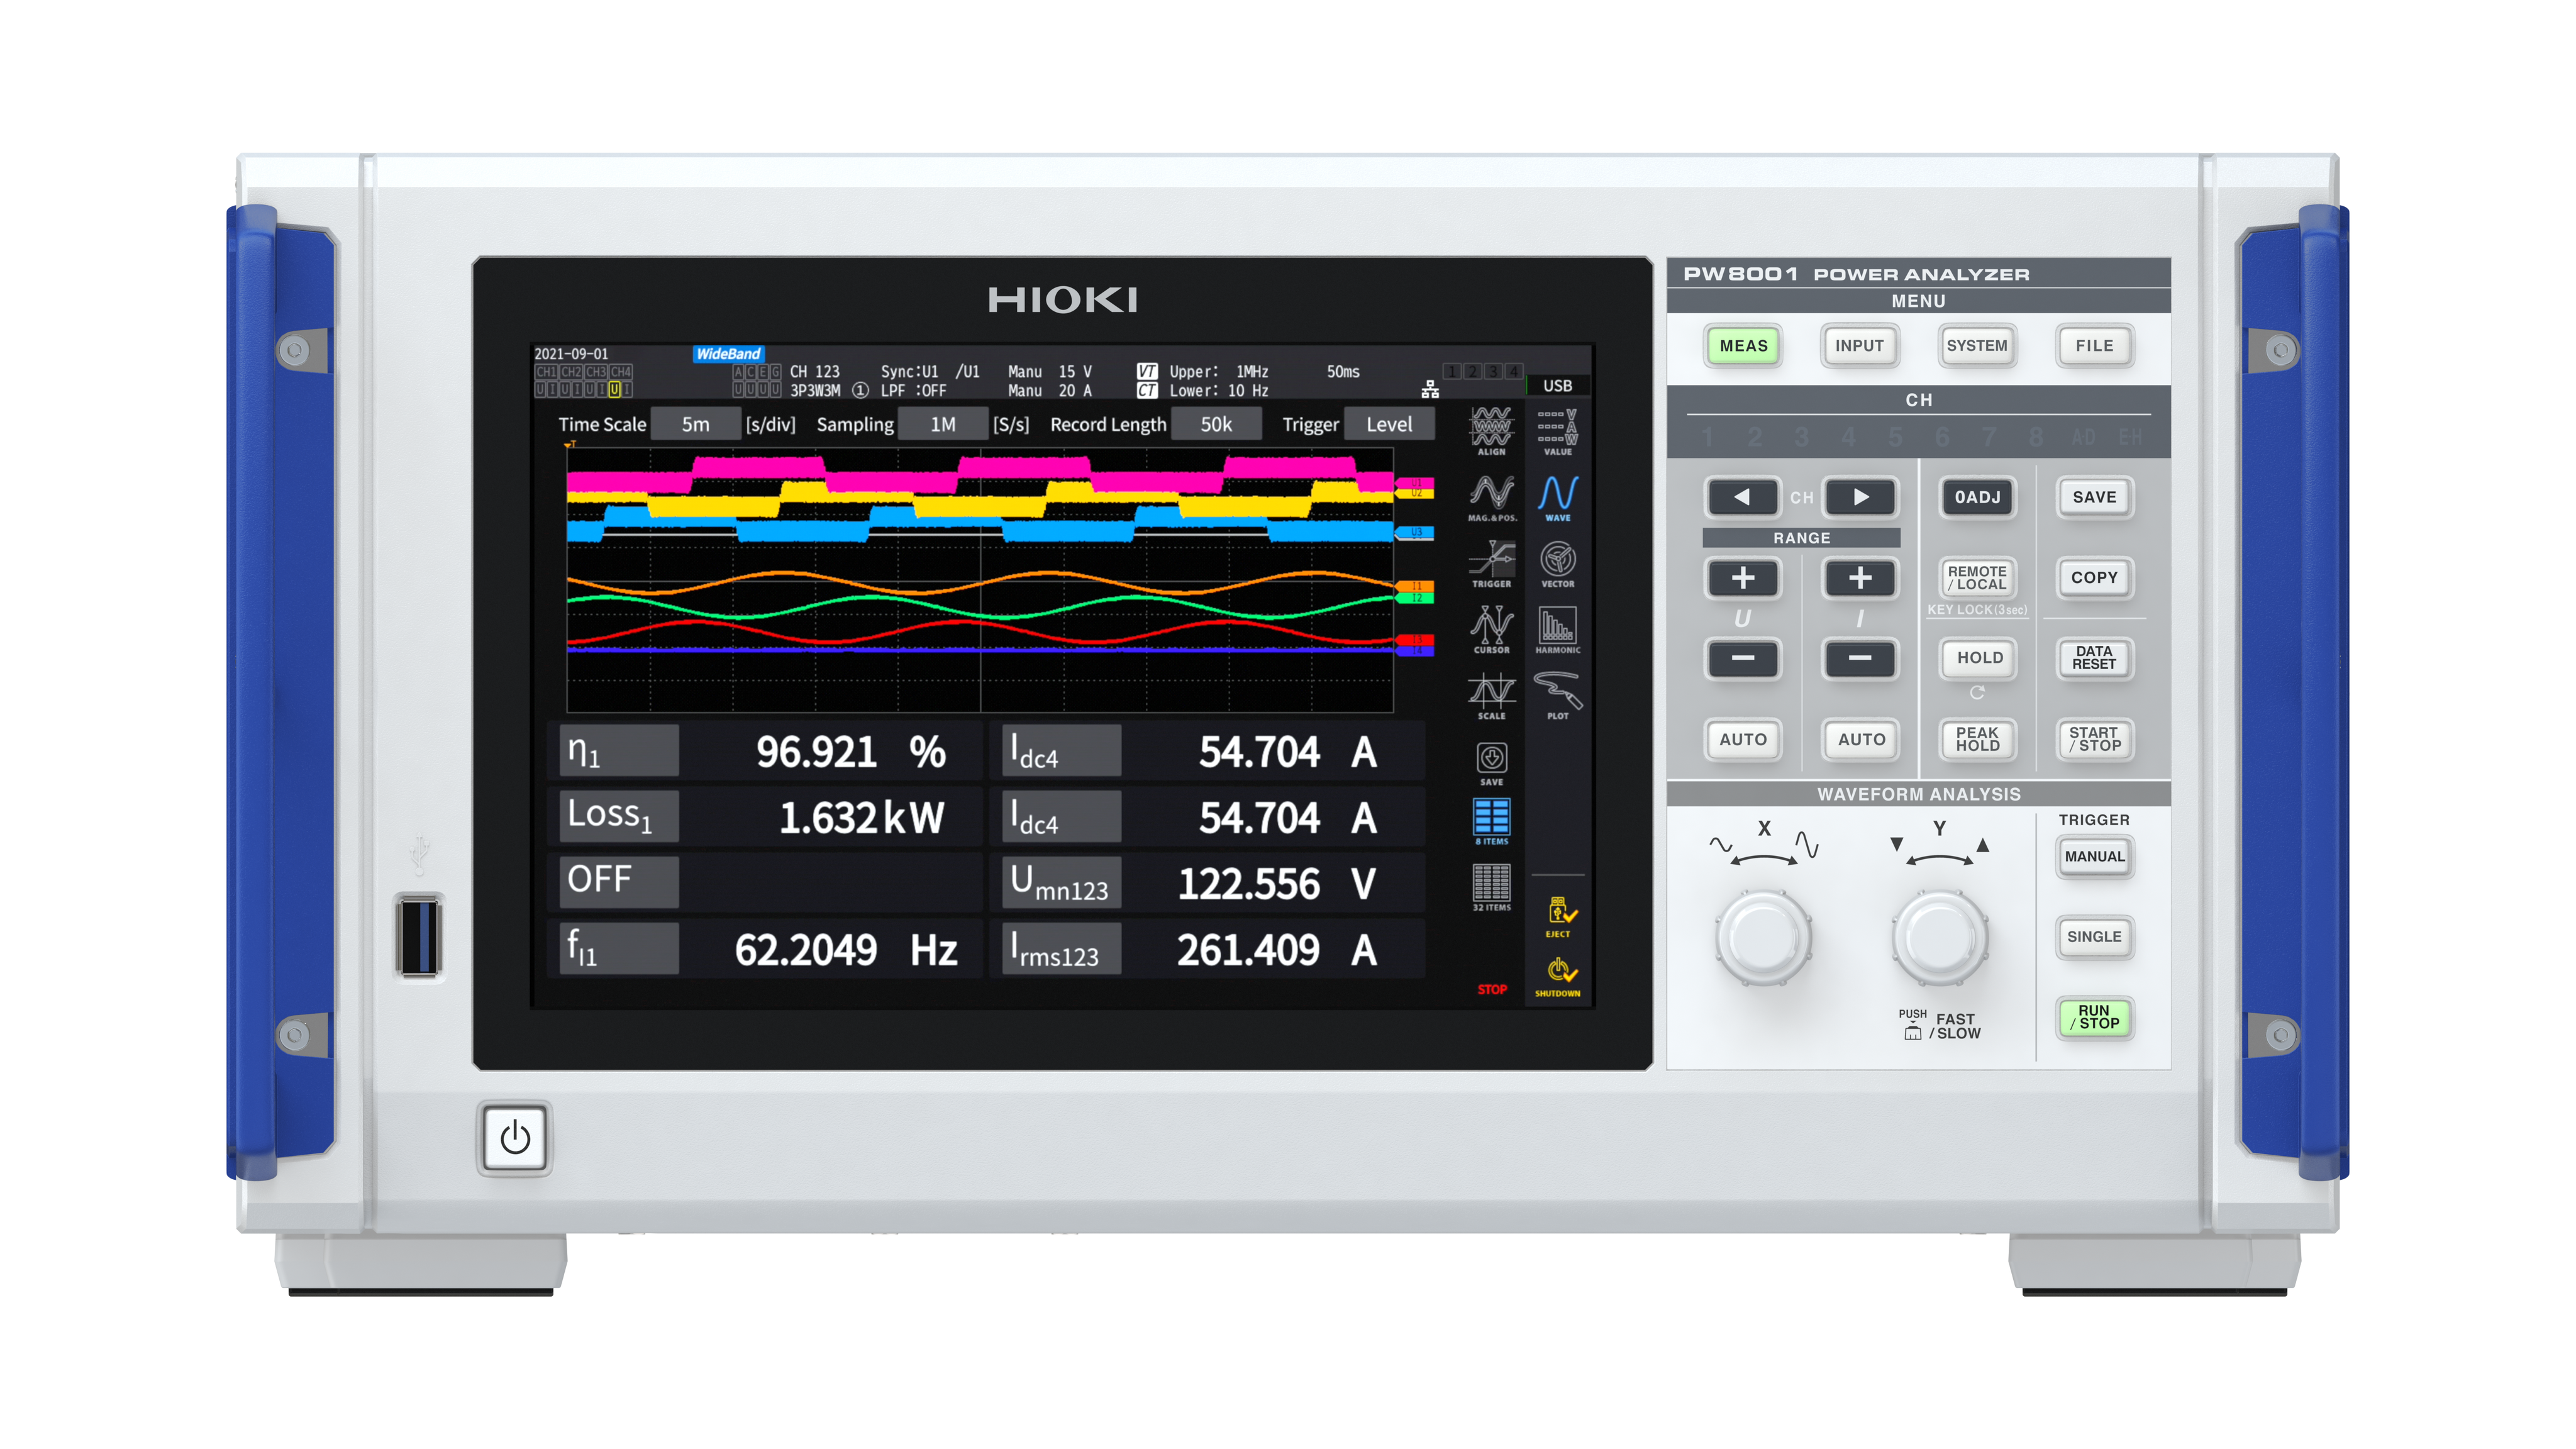2576x1449 pixels.
Task: Open the Time Scale 5m selector
Action: 696,424
